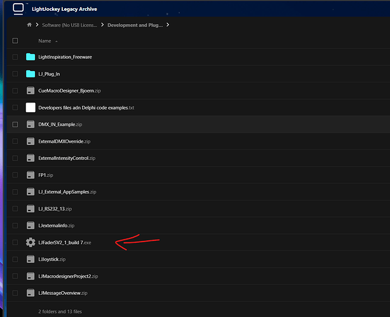Expand chevron after Development and Plug breadcrumb
The width and height of the screenshot is (390, 317).
168,25
